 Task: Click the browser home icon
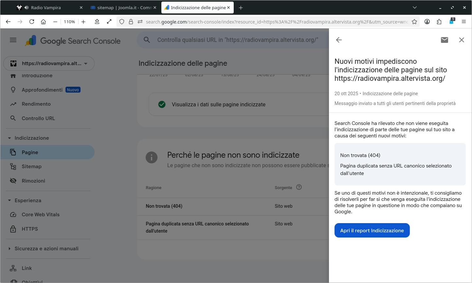[43, 22]
